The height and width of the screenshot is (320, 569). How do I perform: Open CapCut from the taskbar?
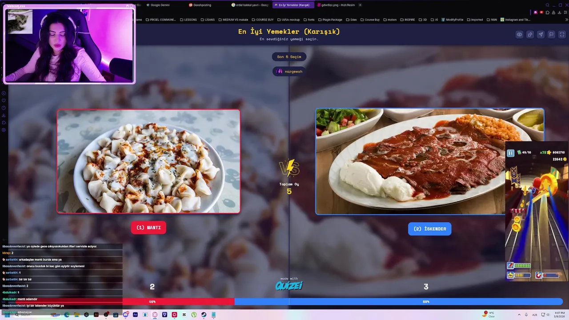pyautogui.click(x=184, y=315)
